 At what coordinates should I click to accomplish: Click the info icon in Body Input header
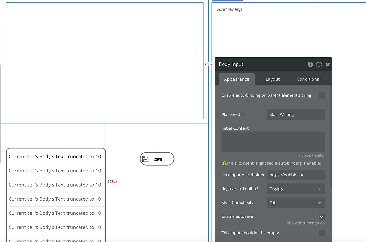click(x=310, y=64)
